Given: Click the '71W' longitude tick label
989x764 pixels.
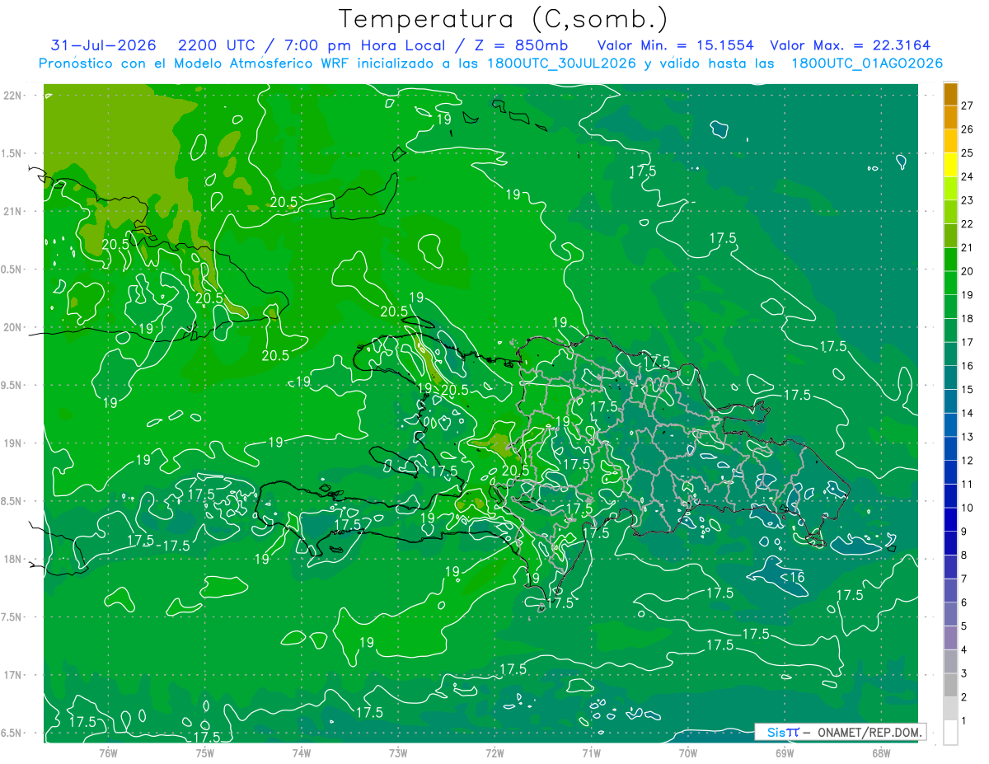Looking at the screenshot, I should point(591,752).
